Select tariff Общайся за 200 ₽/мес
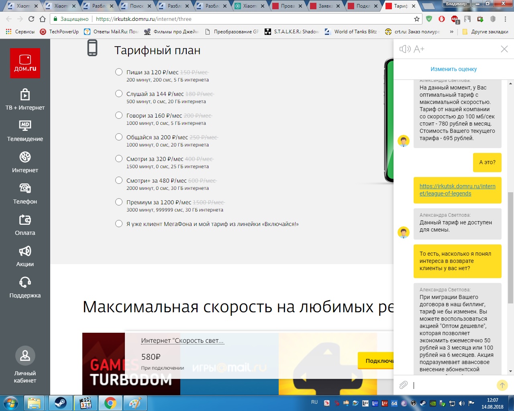The width and height of the screenshot is (514, 411). (119, 137)
